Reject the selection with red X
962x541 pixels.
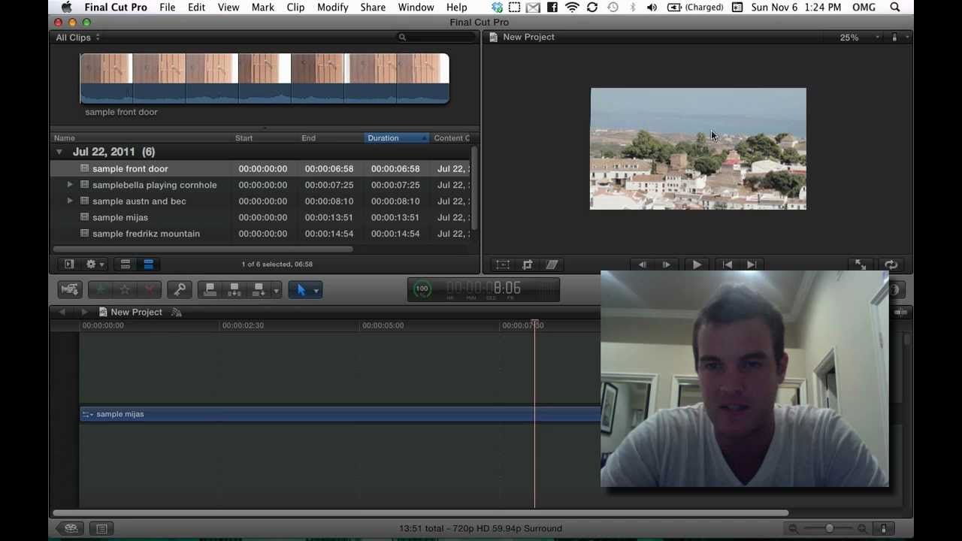150,289
